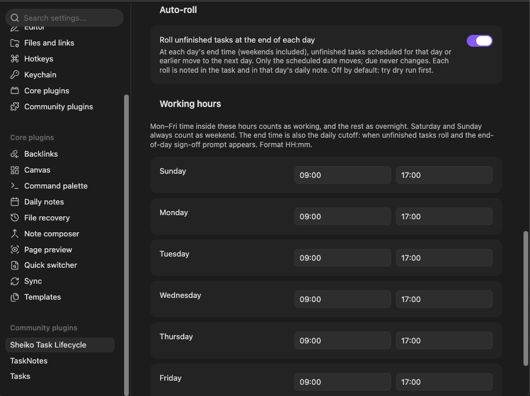Click Tuesday start time field
The width and height of the screenshot is (530, 396).
click(343, 258)
